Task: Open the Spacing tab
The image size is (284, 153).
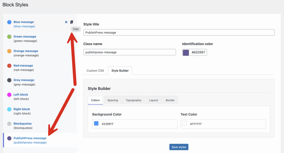Action: point(113,100)
